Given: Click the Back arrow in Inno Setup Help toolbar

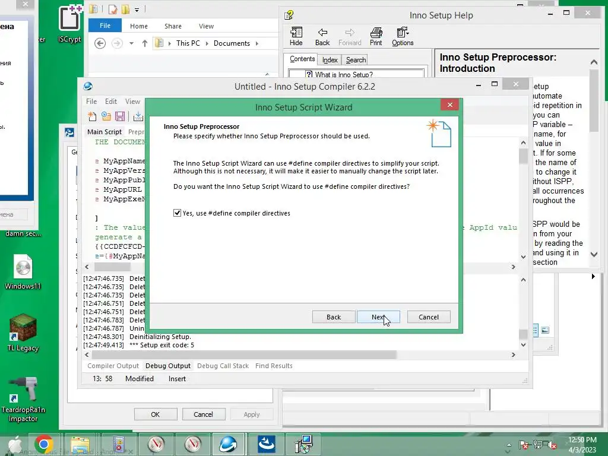Looking at the screenshot, I should 322,37.
